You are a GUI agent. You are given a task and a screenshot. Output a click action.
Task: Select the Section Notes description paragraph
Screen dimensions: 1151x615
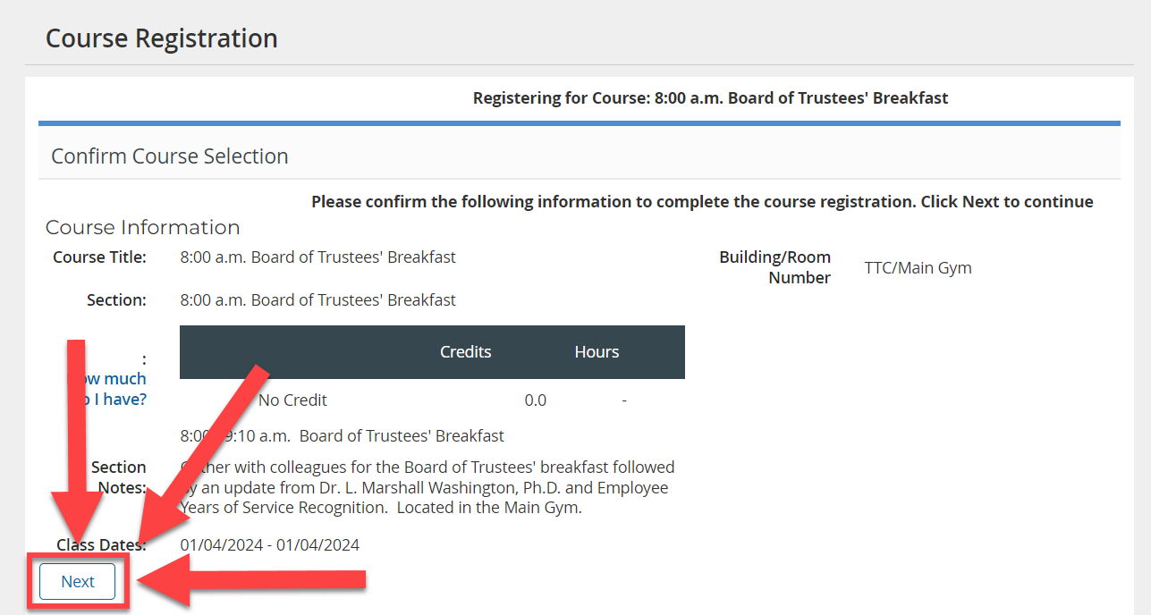(427, 487)
